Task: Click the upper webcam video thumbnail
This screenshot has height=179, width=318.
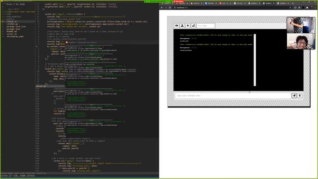Action: [x=301, y=25]
